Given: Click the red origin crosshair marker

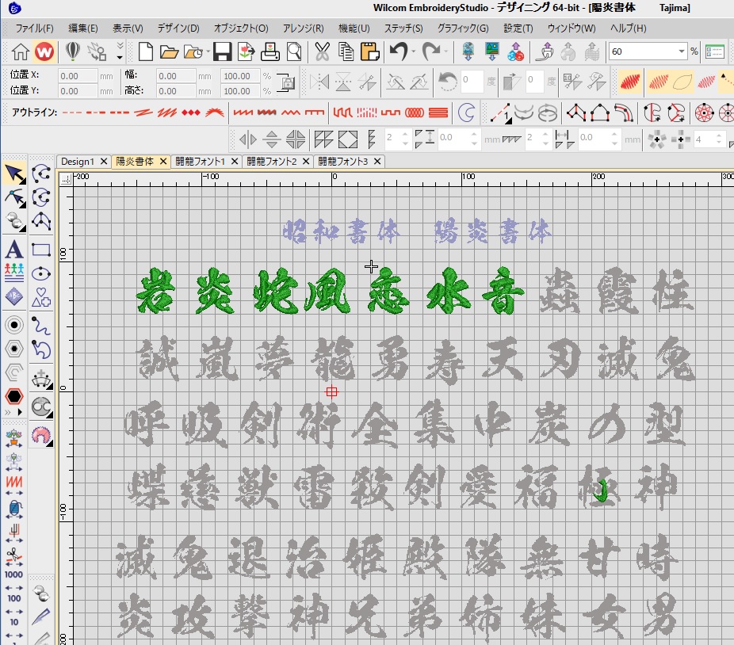Looking at the screenshot, I should point(331,391).
